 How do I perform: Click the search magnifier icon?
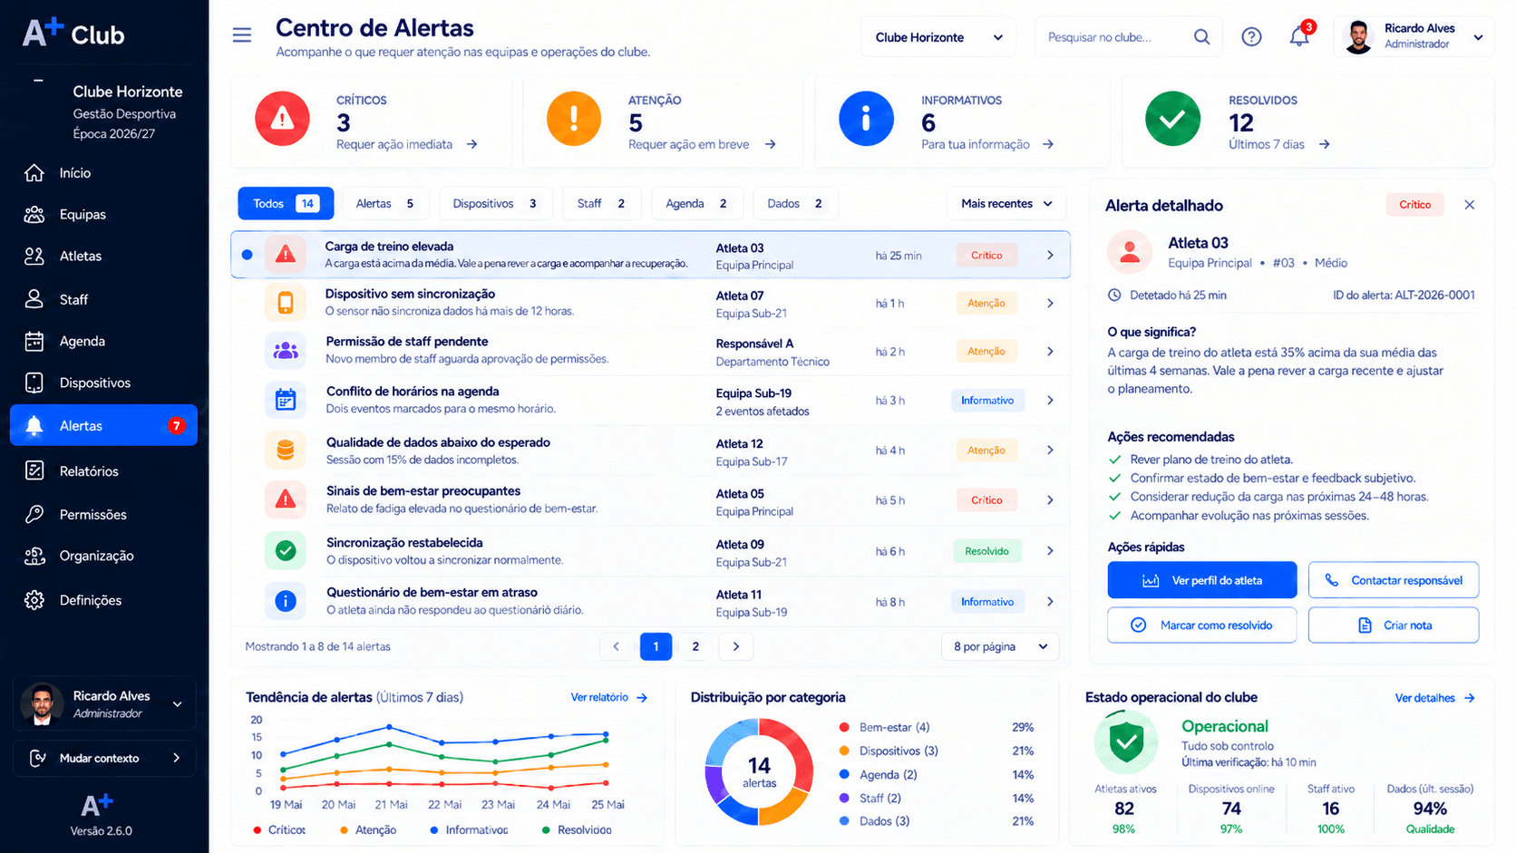[1201, 37]
